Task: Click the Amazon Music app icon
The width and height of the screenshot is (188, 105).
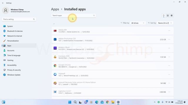Action: tap(55, 48)
